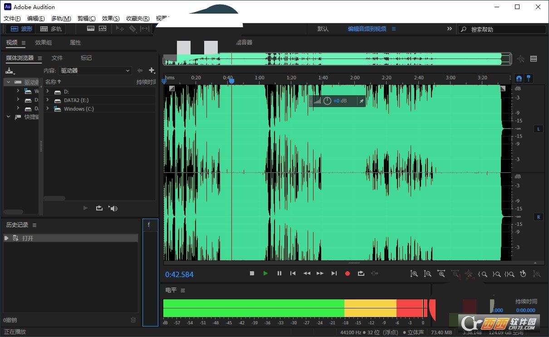
Task: Move playhead to next marker
Action: (334, 274)
